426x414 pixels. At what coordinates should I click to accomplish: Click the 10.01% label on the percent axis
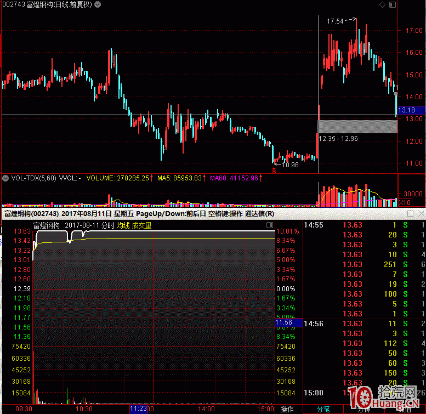coord(288,231)
